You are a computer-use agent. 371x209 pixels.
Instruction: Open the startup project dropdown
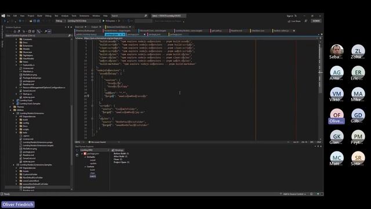click(x=84, y=21)
